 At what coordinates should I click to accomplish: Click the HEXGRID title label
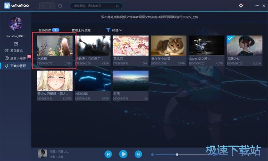[82, 94]
